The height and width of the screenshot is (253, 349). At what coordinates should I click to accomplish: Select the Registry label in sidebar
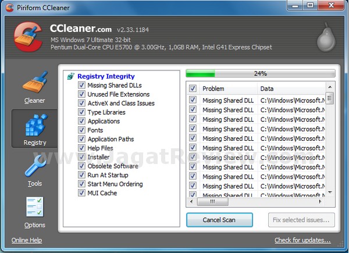pyautogui.click(x=35, y=142)
